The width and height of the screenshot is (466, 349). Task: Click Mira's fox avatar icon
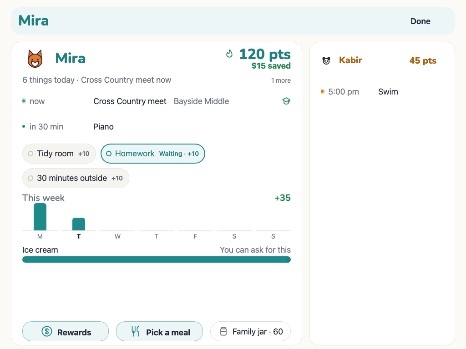coord(35,59)
